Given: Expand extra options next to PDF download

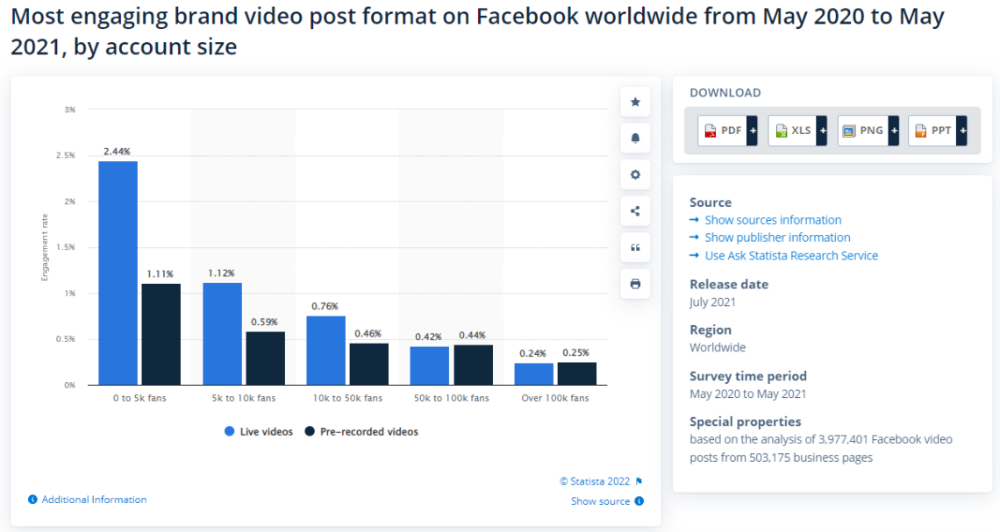Looking at the screenshot, I should click(x=752, y=130).
